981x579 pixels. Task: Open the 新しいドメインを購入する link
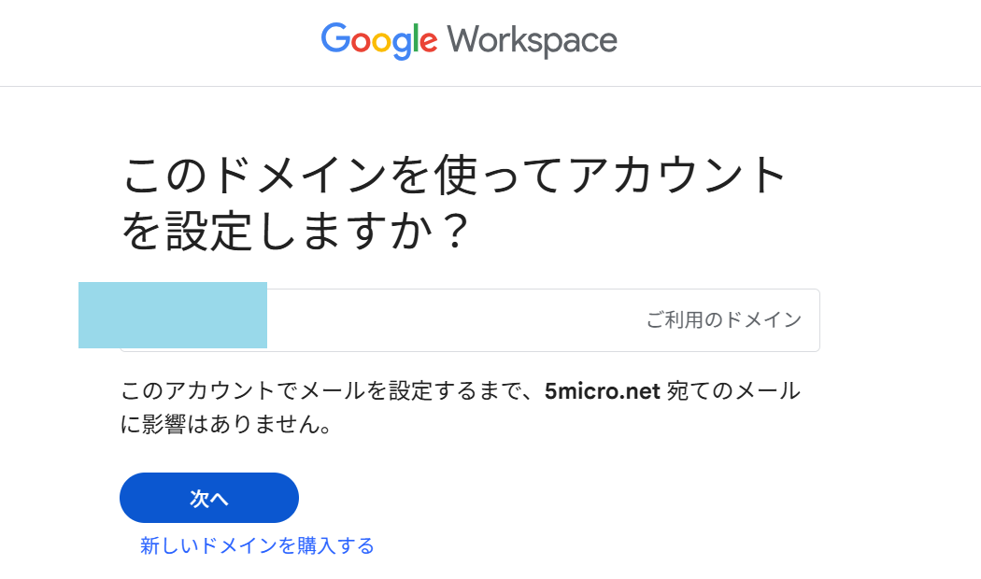click(257, 545)
